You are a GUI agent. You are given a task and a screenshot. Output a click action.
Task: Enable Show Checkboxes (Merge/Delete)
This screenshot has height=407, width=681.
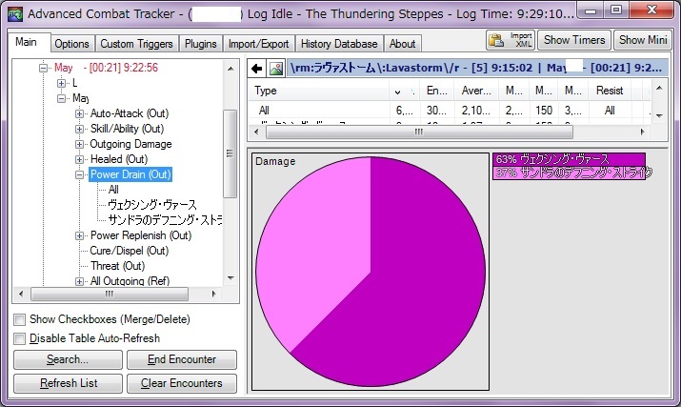click(20, 319)
